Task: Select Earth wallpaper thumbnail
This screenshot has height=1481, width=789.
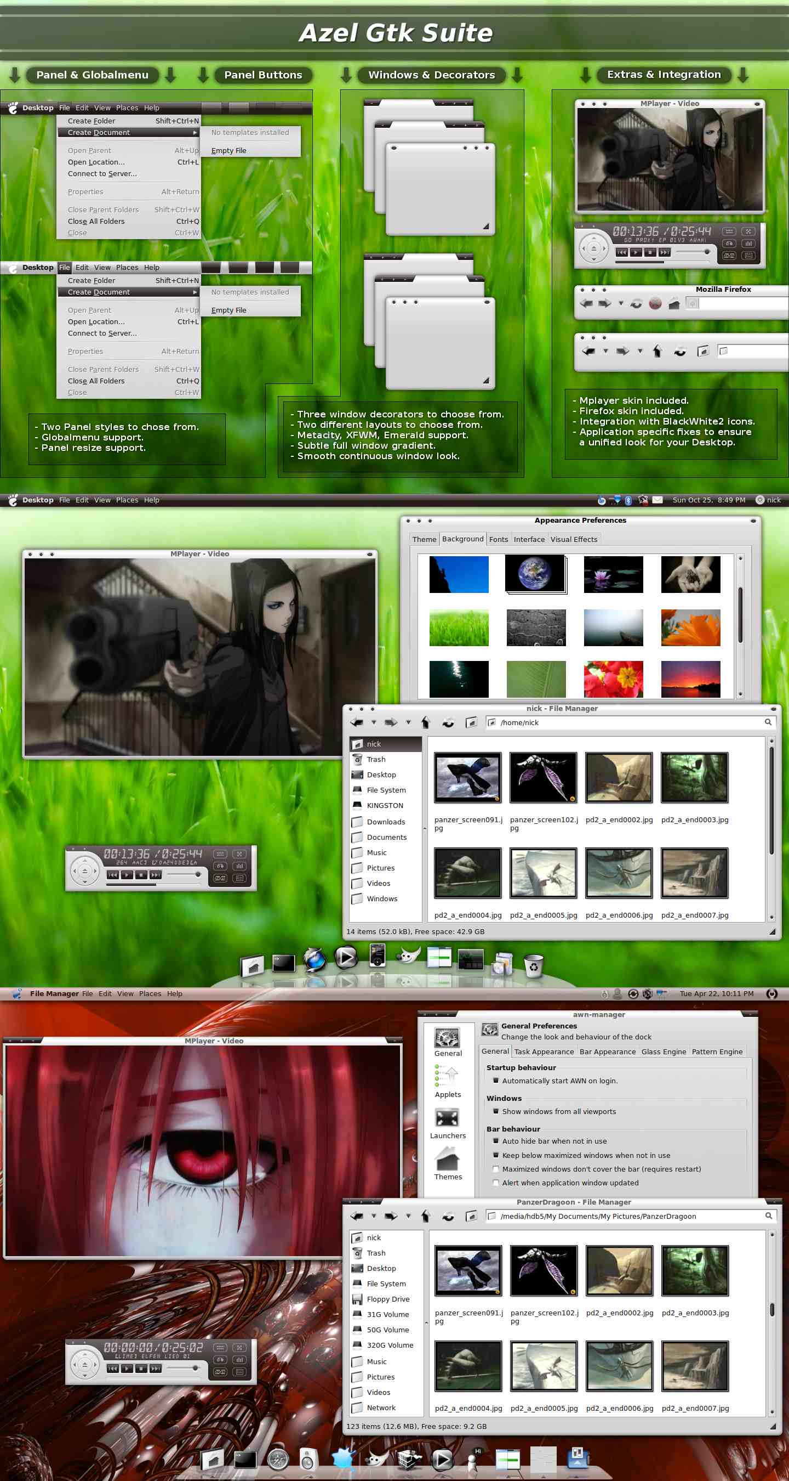Action: [x=535, y=574]
